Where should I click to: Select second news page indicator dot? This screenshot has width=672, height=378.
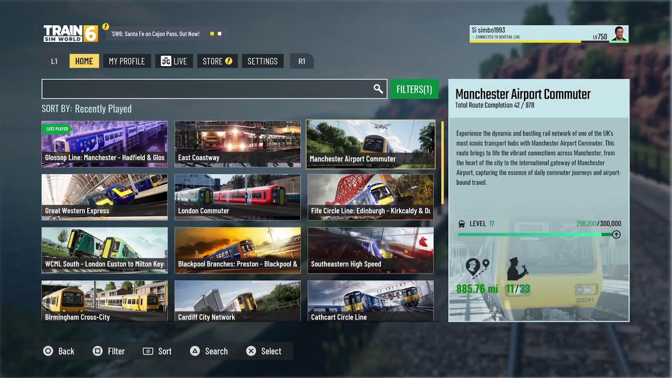pos(219,34)
